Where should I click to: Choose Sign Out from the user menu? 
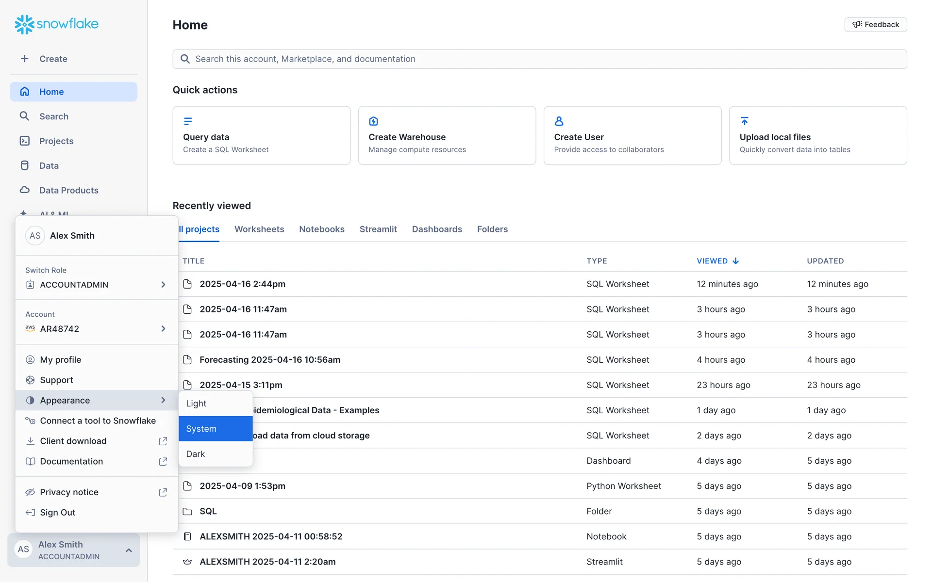coord(58,513)
